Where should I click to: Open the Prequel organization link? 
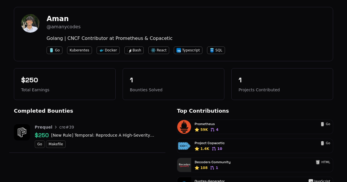coord(43,127)
